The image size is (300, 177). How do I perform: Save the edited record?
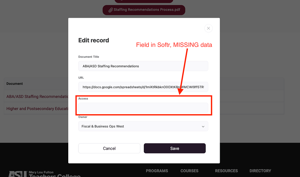175,148
